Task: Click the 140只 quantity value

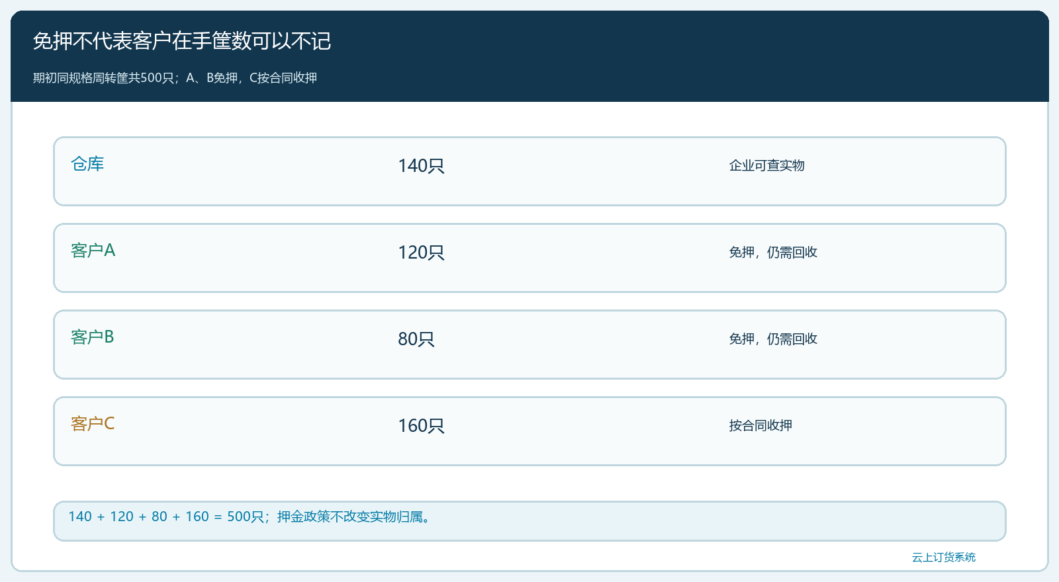Action: point(421,166)
